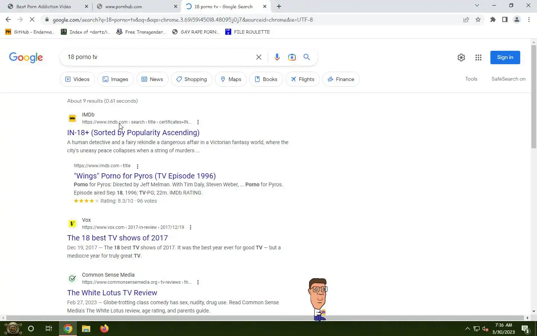View site information lock icon

[47, 19]
